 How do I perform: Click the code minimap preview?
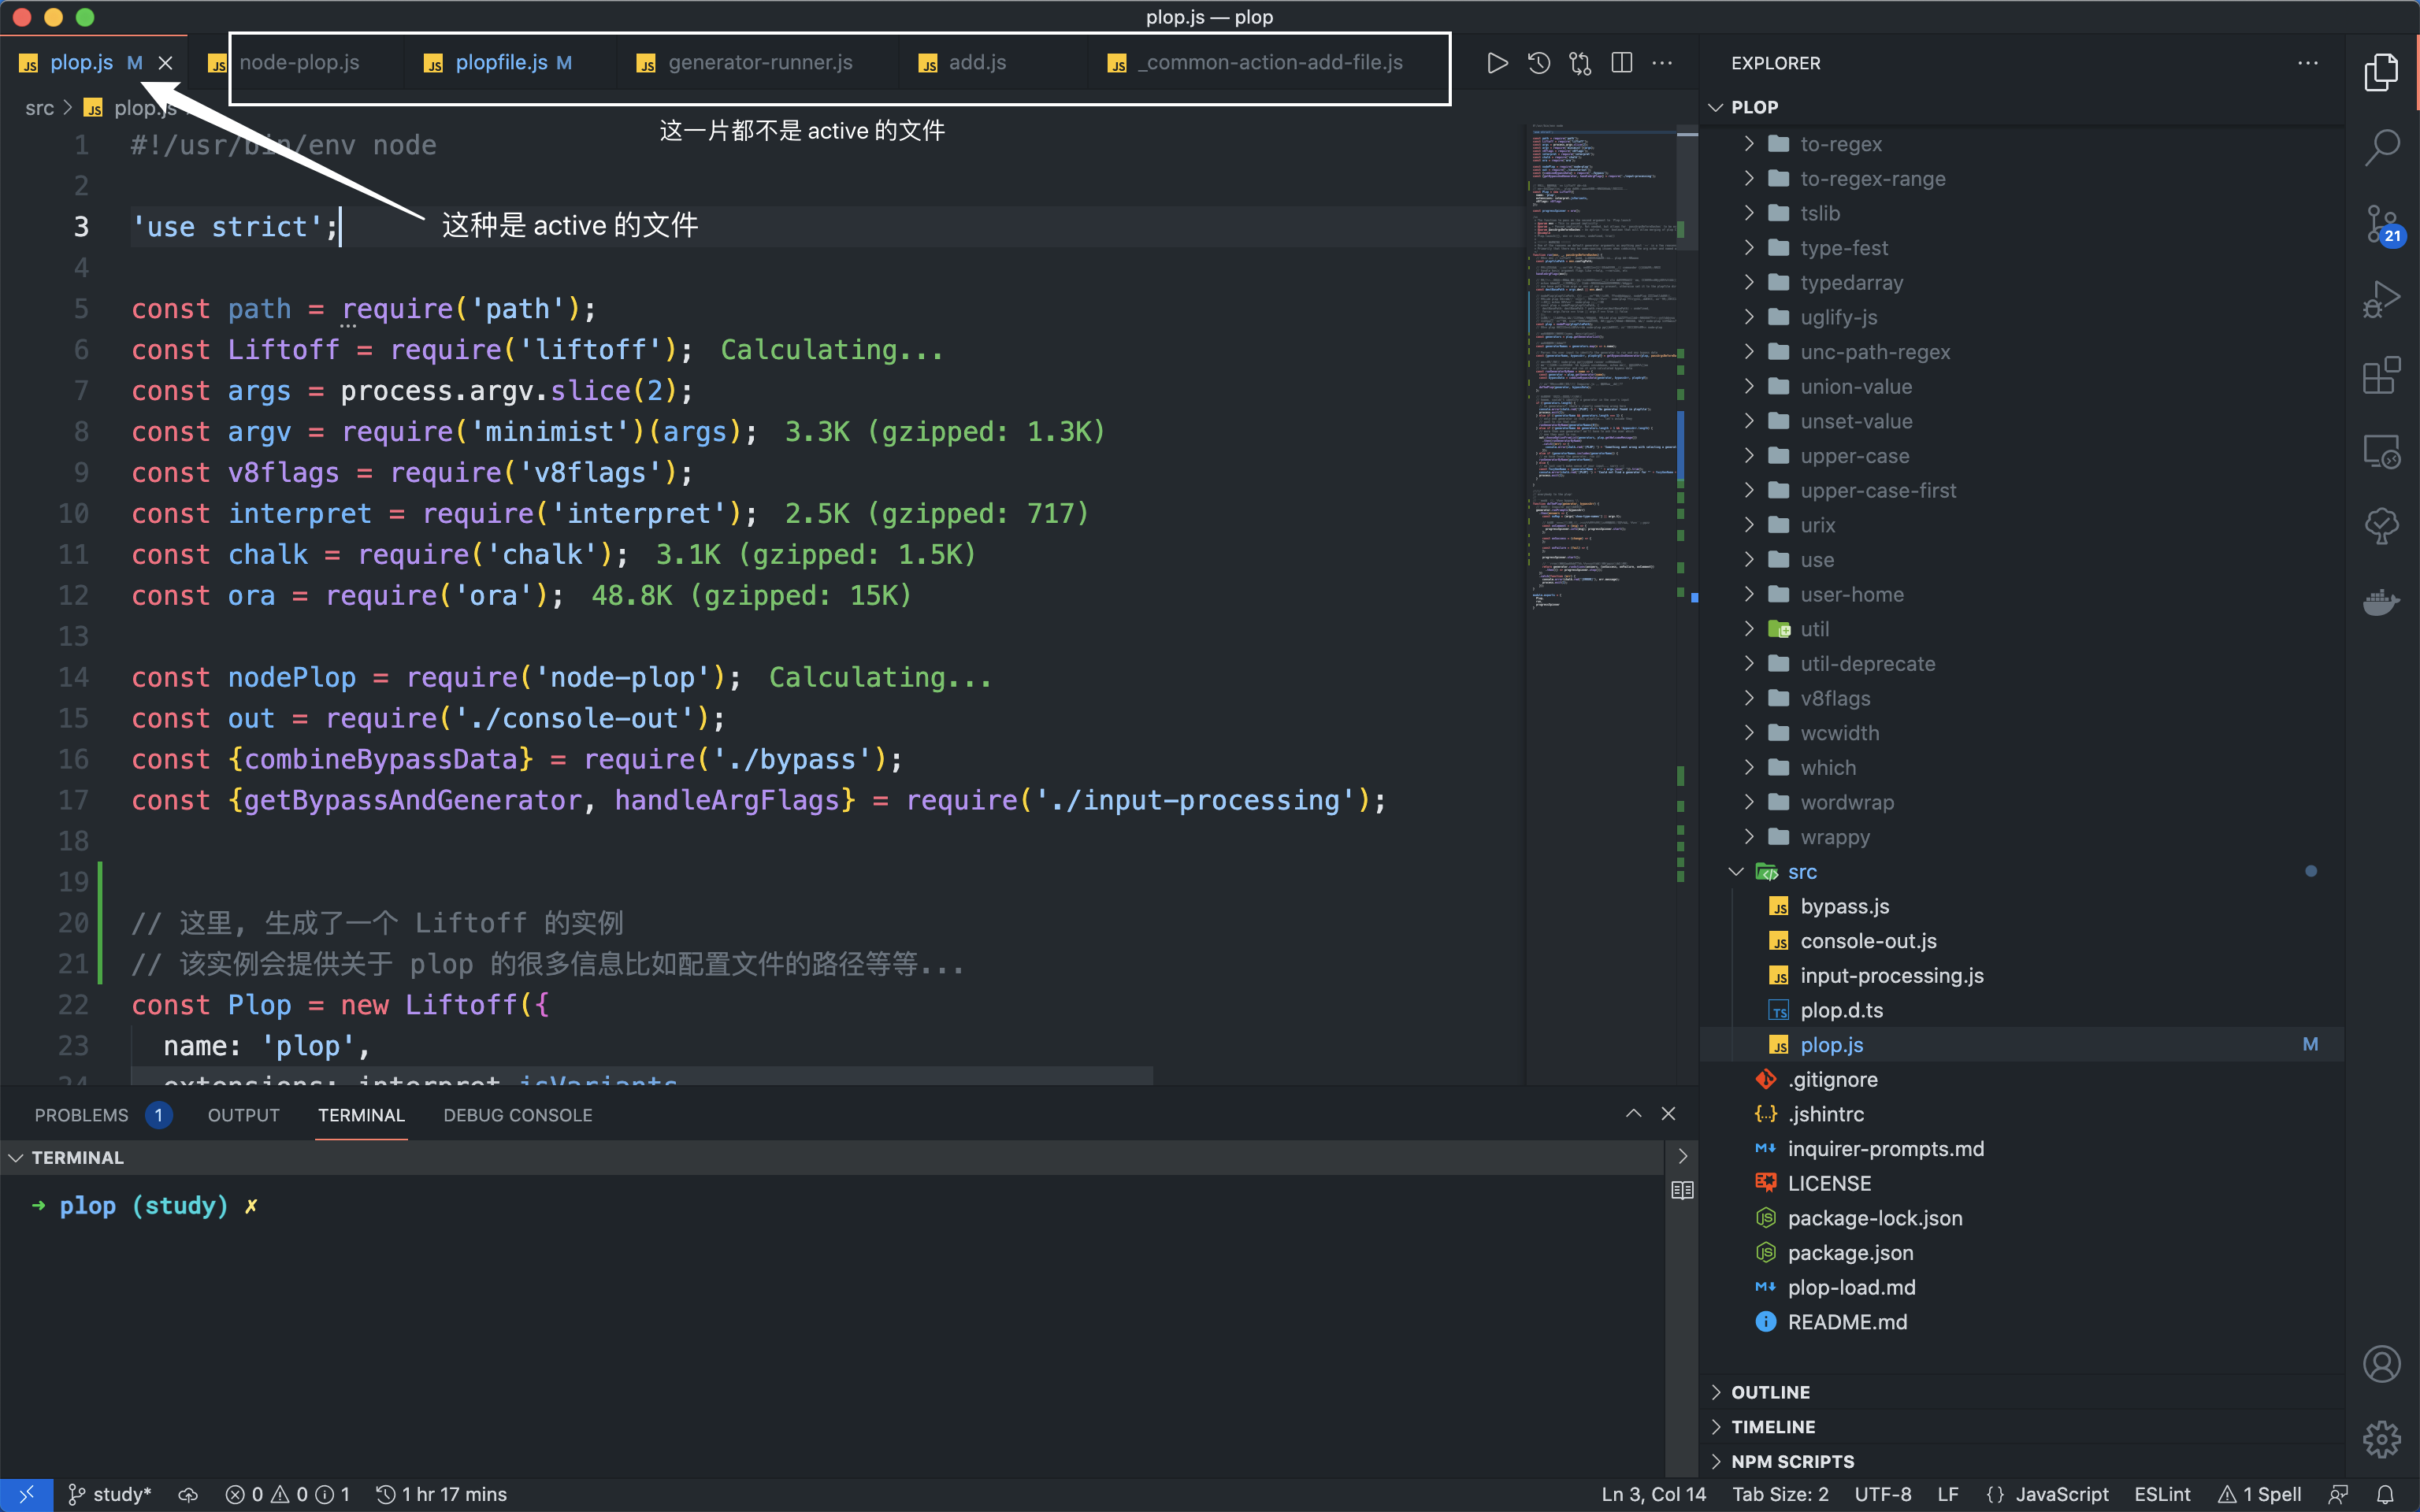[1600, 360]
